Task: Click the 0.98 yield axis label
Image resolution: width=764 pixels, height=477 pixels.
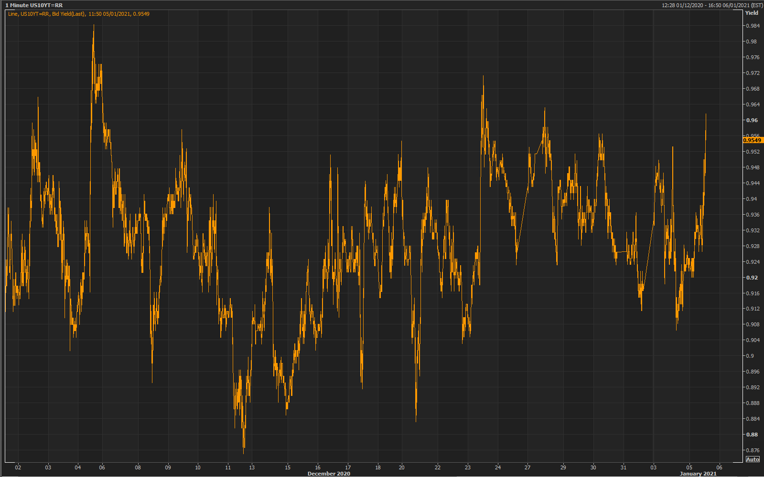Action: tap(752, 41)
